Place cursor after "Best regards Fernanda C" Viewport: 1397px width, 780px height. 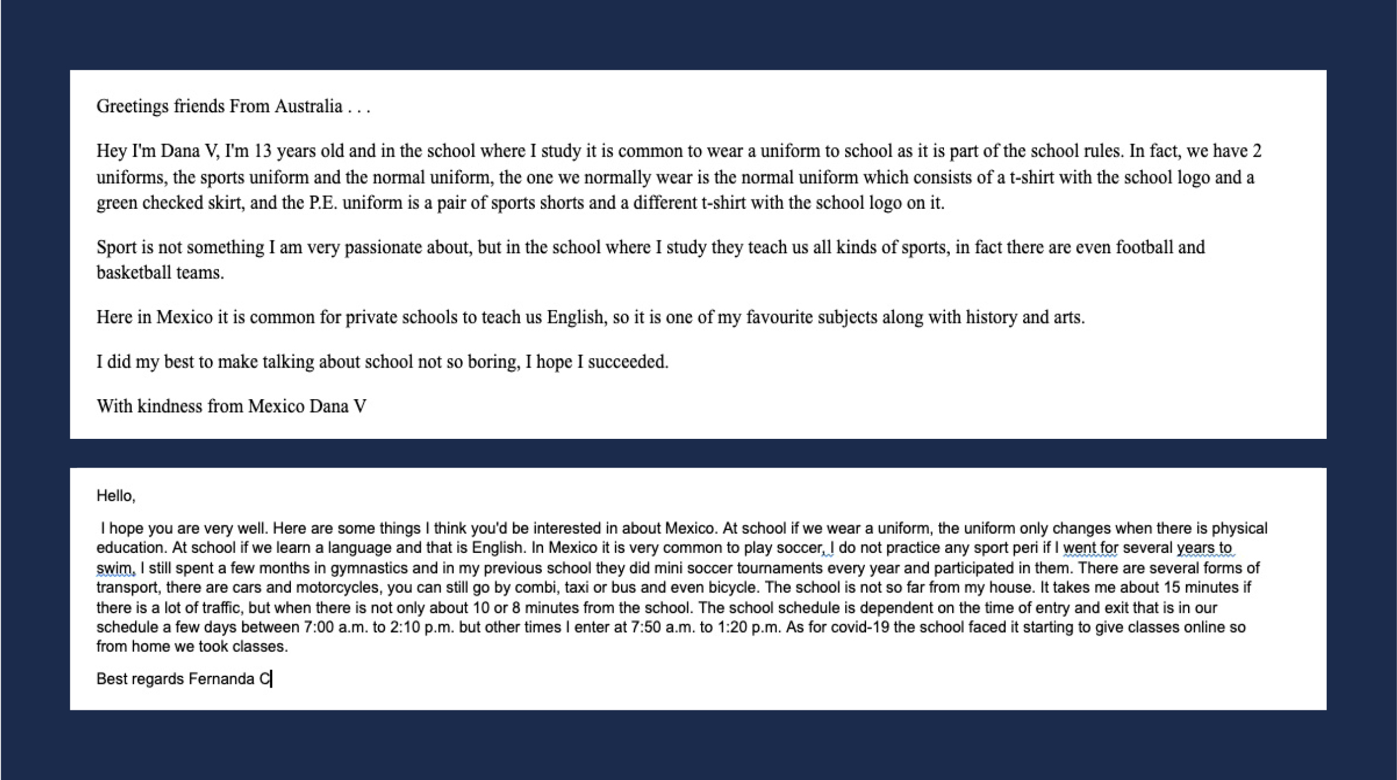click(x=272, y=679)
